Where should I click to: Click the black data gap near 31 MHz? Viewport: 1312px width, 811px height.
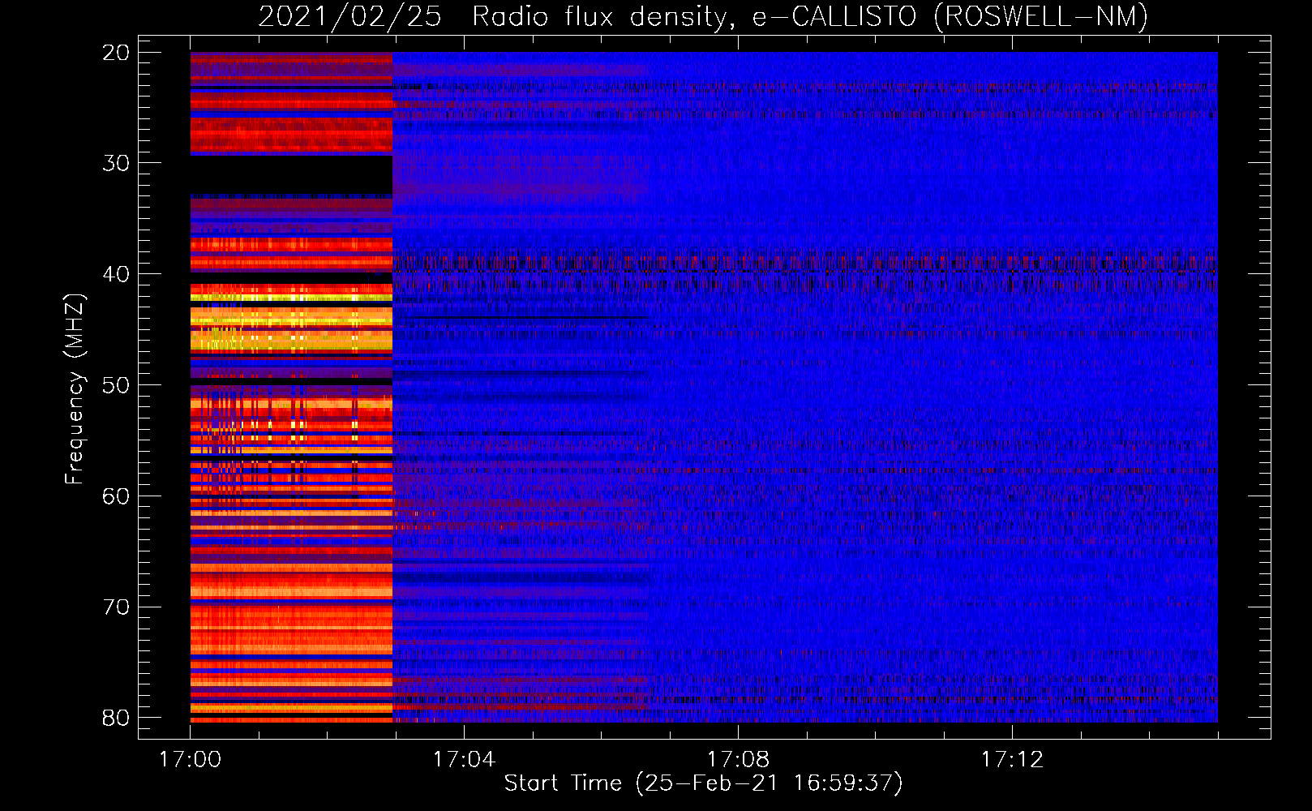click(x=291, y=174)
